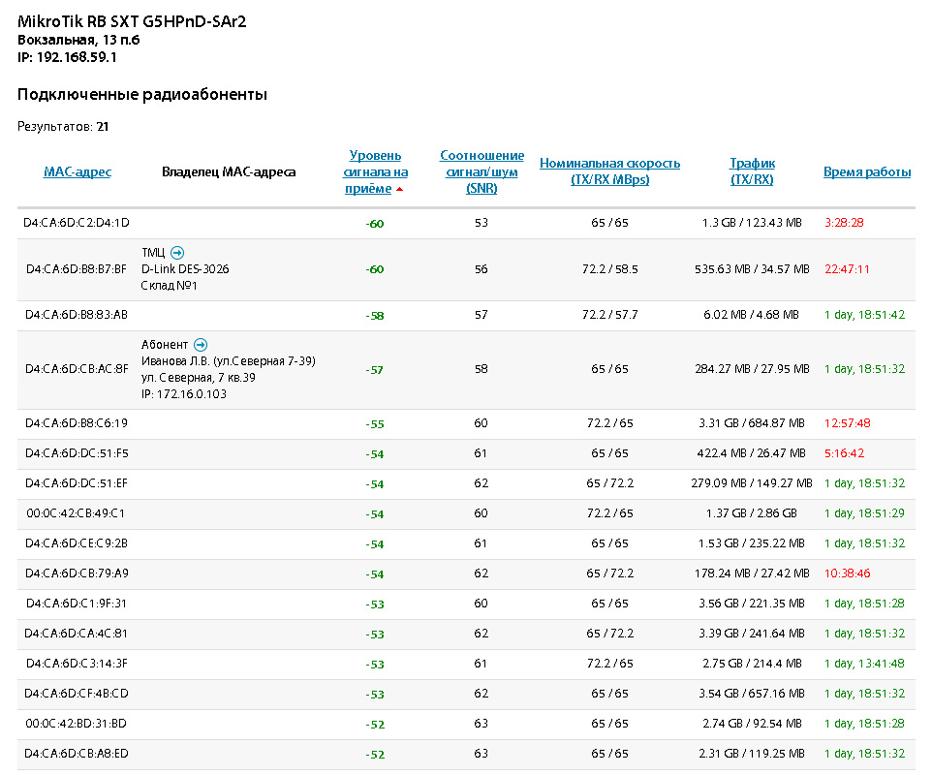This screenshot has height=775, width=932.
Task: Select the row with MAC D4:CA:6D:CB:AC:8F
Action: [77, 369]
